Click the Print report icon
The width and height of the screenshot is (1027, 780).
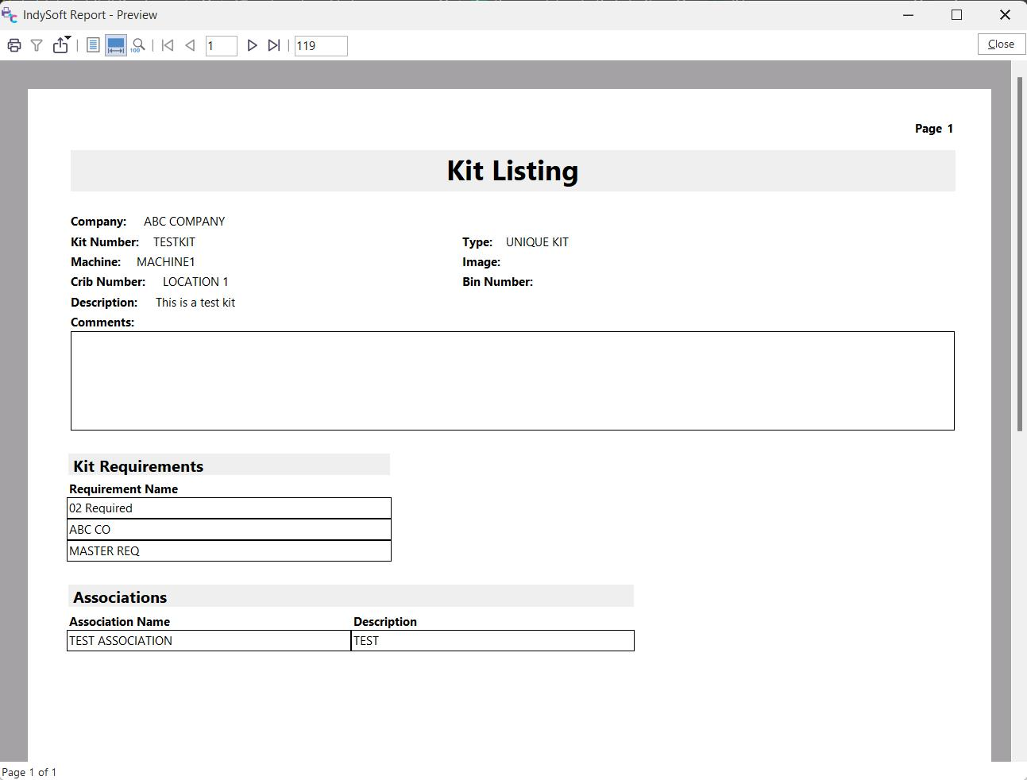click(14, 46)
